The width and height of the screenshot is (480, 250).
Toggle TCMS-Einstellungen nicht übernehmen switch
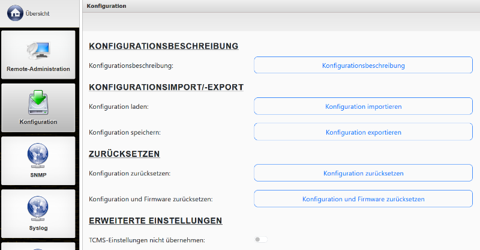click(260, 240)
